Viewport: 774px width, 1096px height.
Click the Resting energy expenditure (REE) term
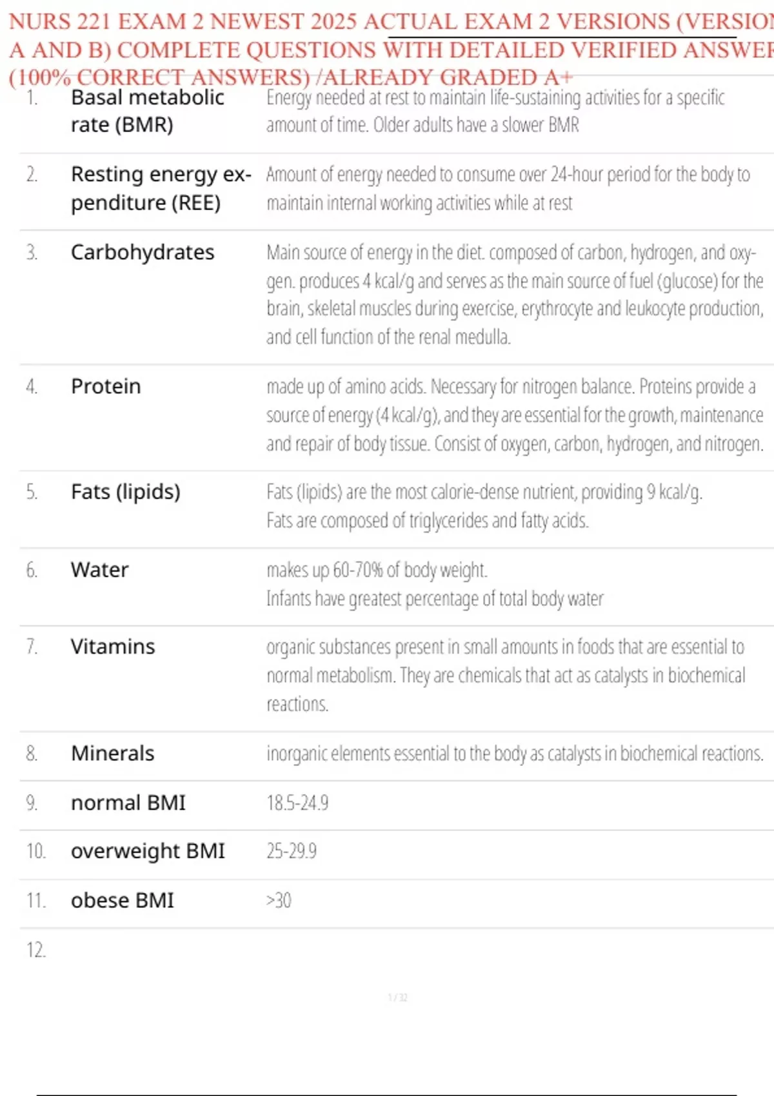point(161,188)
